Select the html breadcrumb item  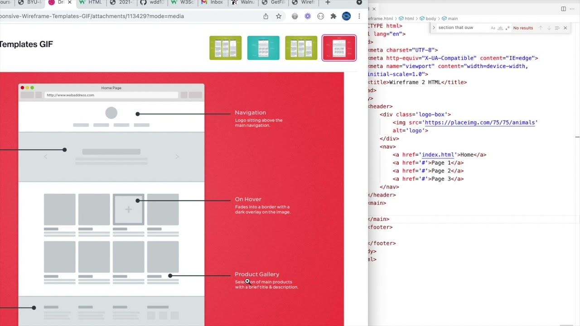pyautogui.click(x=406, y=19)
